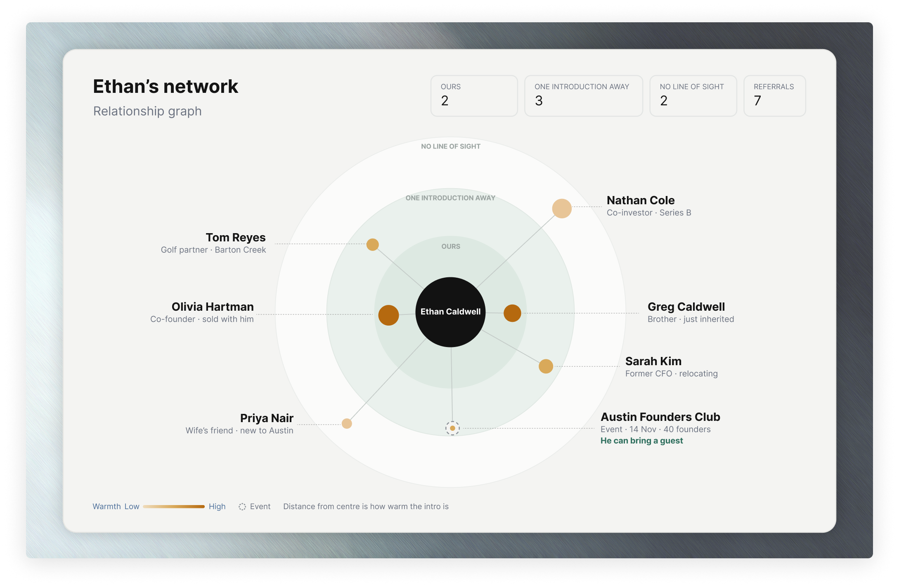
Task: Click the Greg Caldwell name label
Action: (686, 307)
